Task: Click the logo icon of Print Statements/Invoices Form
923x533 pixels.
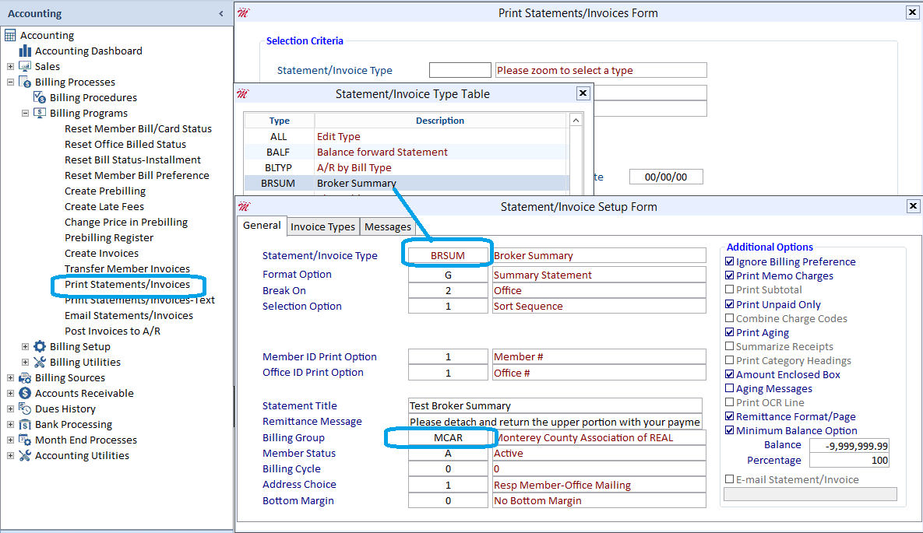Action: click(x=244, y=12)
